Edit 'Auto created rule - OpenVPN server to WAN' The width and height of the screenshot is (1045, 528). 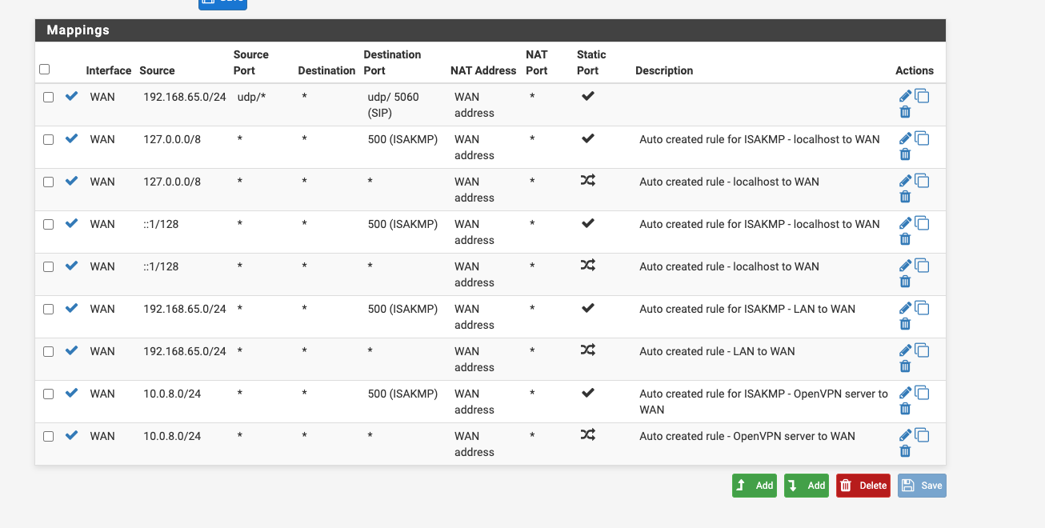coord(905,435)
